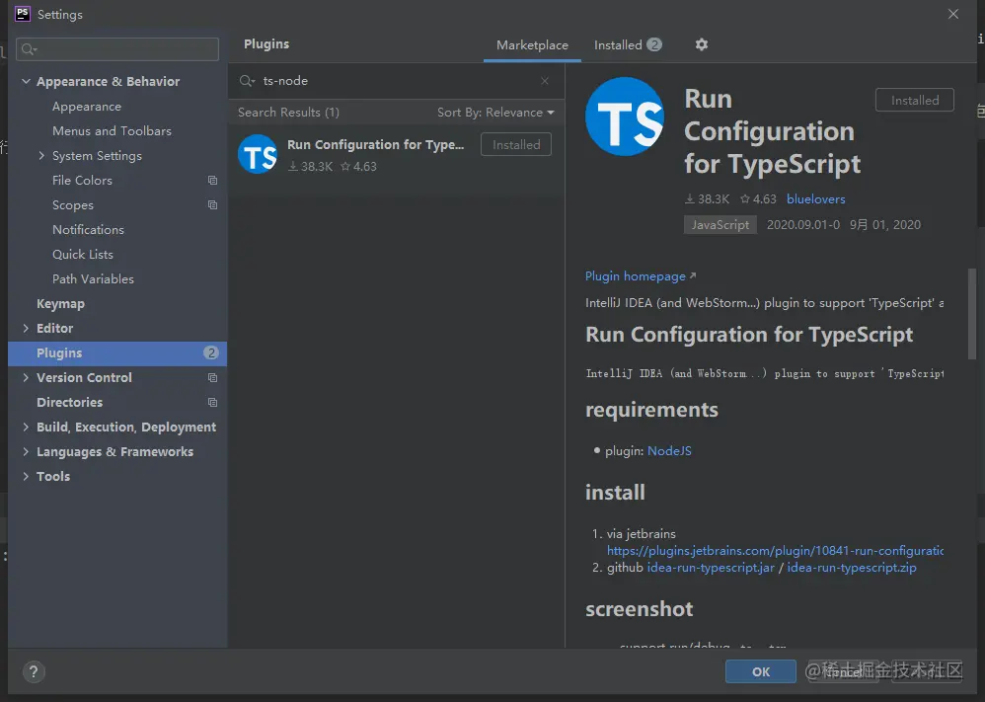Click the Plugins update count badge
This screenshot has width=985, height=702.
(x=211, y=352)
